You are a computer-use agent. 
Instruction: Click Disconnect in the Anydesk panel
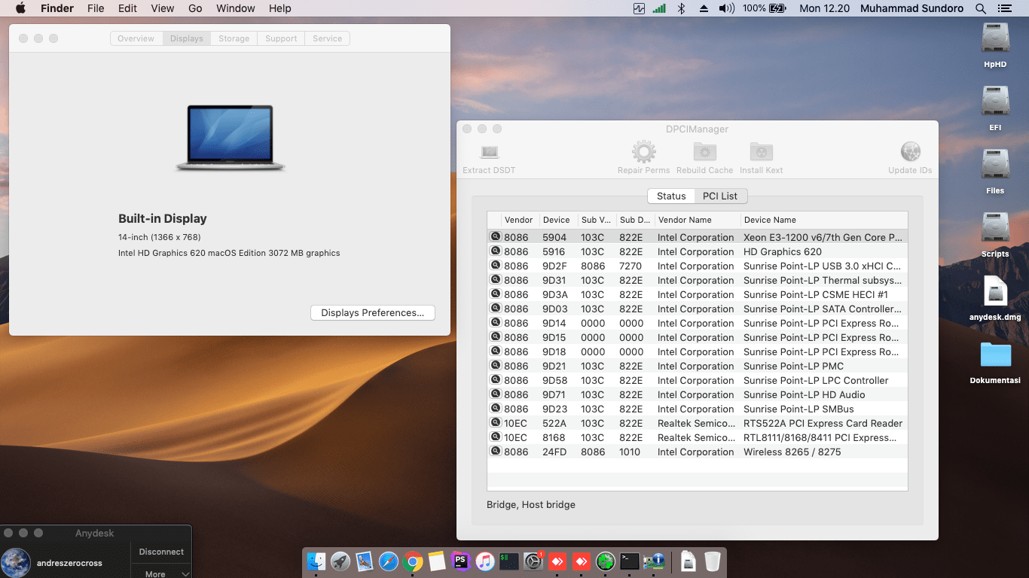[x=161, y=552]
